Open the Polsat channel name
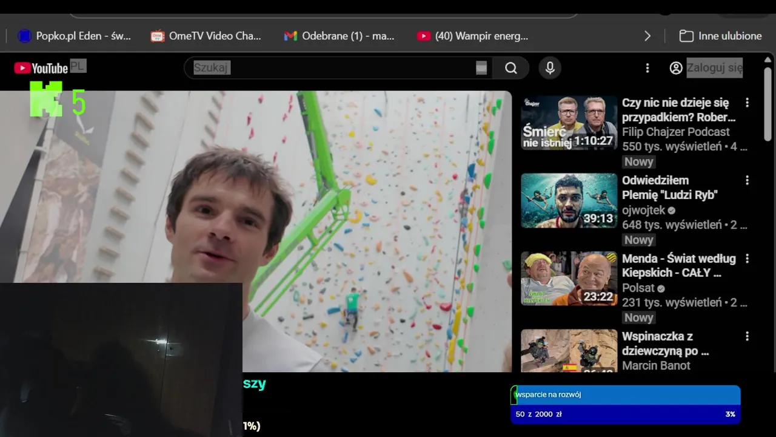 (638, 288)
